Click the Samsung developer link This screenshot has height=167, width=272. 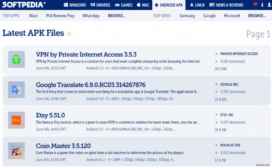click(x=187, y=16)
